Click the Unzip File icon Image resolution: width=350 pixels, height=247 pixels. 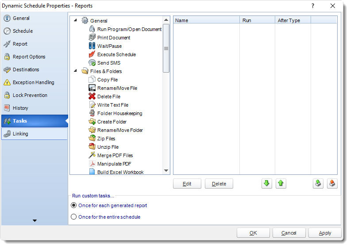92,147
